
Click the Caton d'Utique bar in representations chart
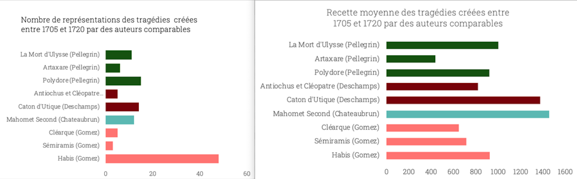pyautogui.click(x=122, y=107)
